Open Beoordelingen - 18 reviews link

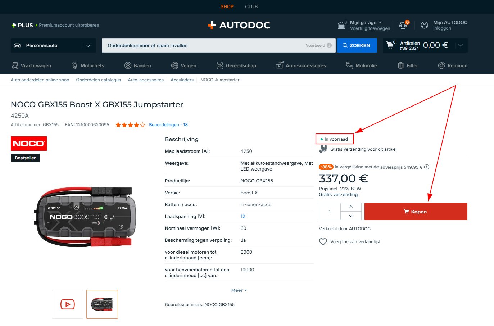tap(168, 125)
